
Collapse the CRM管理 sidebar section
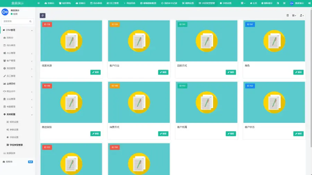(x=17, y=30)
